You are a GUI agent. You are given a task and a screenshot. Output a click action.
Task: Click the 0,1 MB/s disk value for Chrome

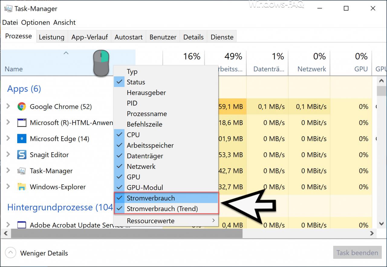272,107
